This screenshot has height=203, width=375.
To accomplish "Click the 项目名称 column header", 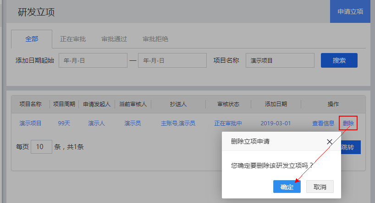I will 30,104.
